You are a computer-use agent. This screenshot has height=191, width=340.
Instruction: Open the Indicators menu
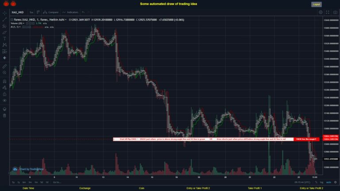(70, 12)
